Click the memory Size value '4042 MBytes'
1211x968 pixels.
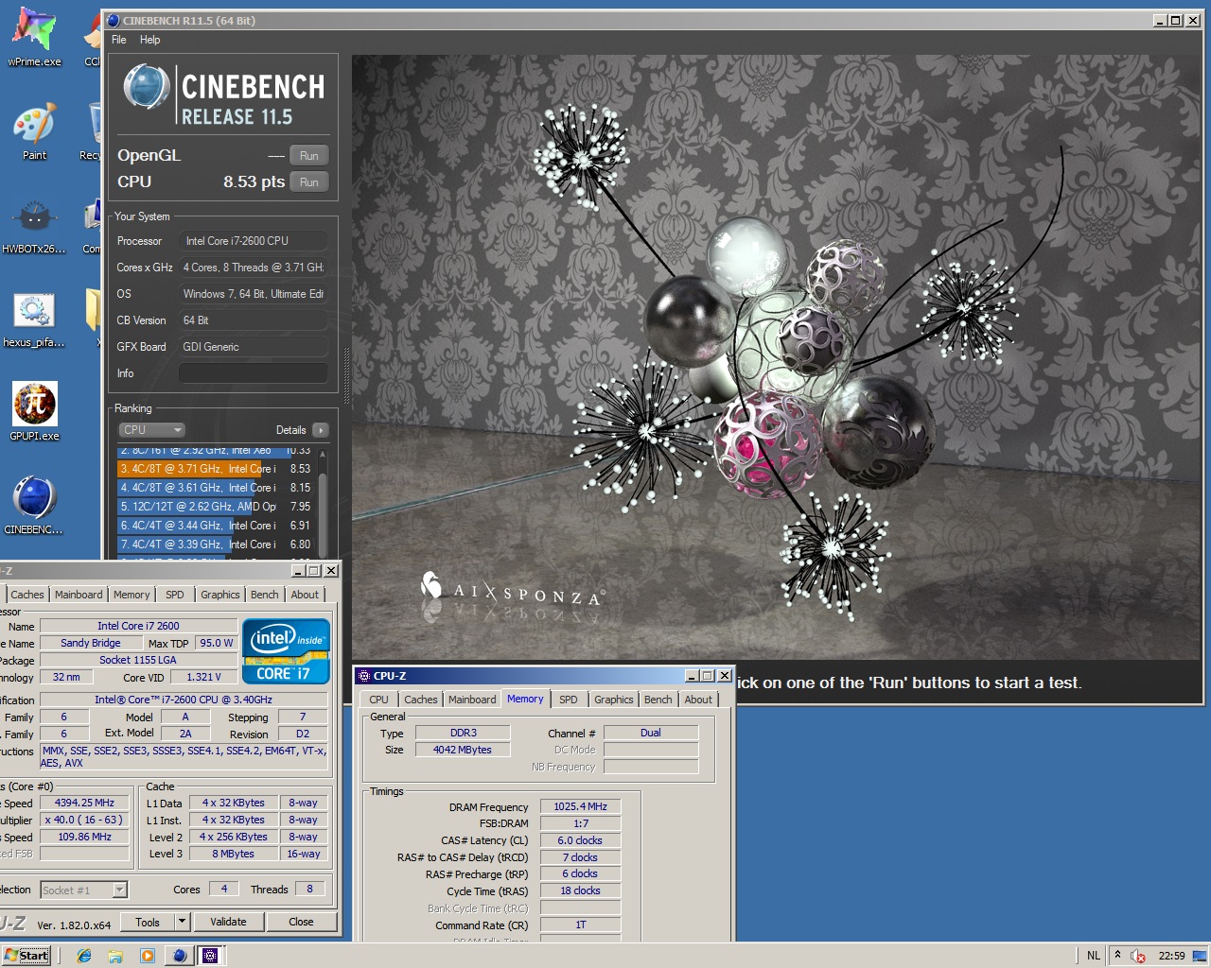pos(463,750)
